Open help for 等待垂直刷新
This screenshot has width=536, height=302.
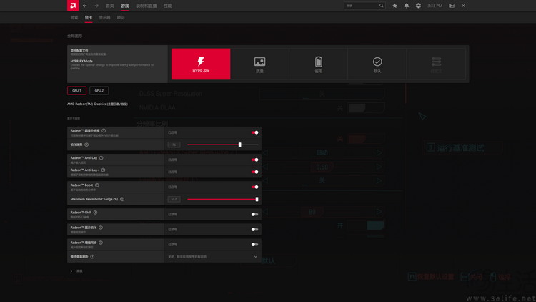(92, 257)
